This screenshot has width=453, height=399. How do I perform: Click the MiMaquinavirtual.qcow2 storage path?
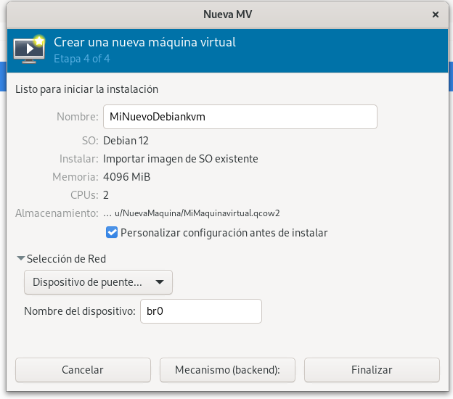point(197,213)
